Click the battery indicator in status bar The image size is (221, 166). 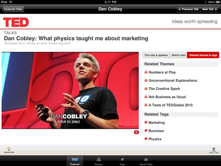[x=218, y=2]
